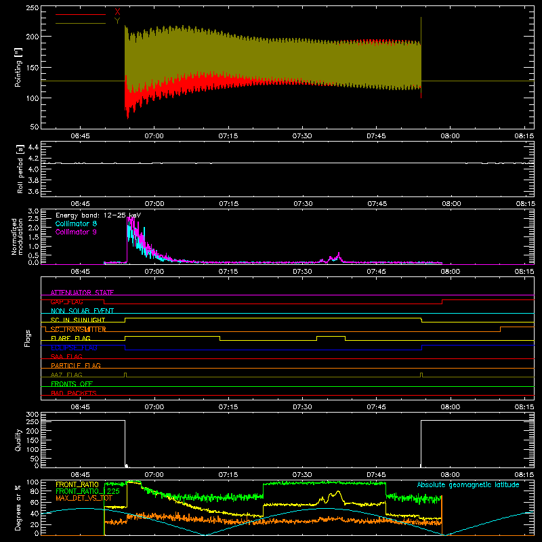Click the yellow 'SC_IN_SUNLIGHT' label
The image size is (542, 542).
tap(78, 320)
